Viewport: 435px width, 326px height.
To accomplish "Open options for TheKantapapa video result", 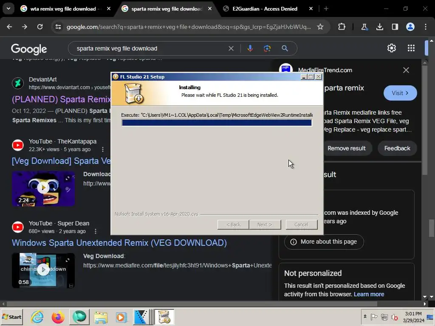I will [x=103, y=149].
